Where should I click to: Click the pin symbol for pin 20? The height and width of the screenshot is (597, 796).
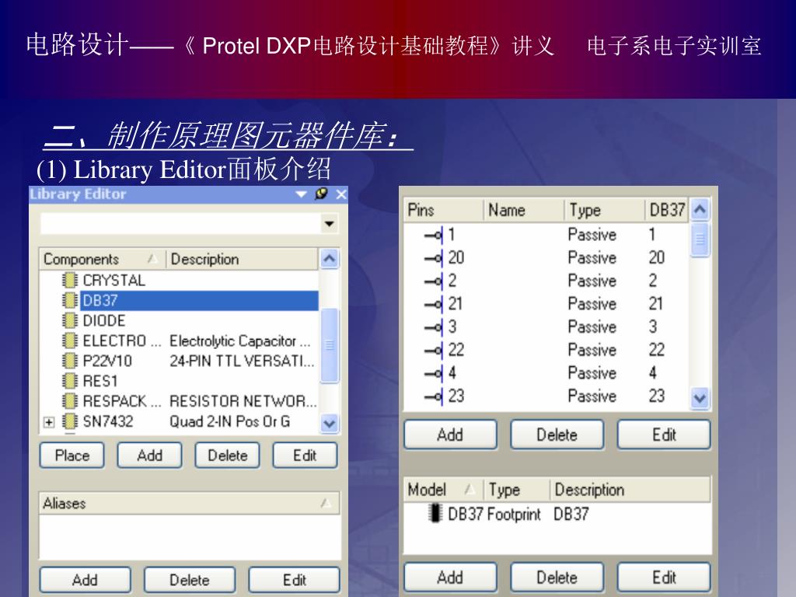(x=434, y=258)
